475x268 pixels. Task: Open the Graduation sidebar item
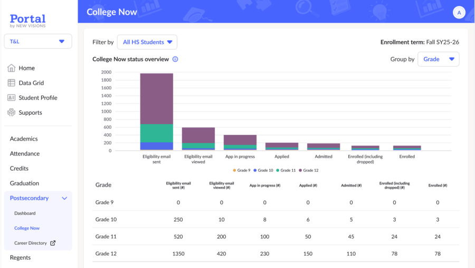click(x=24, y=183)
